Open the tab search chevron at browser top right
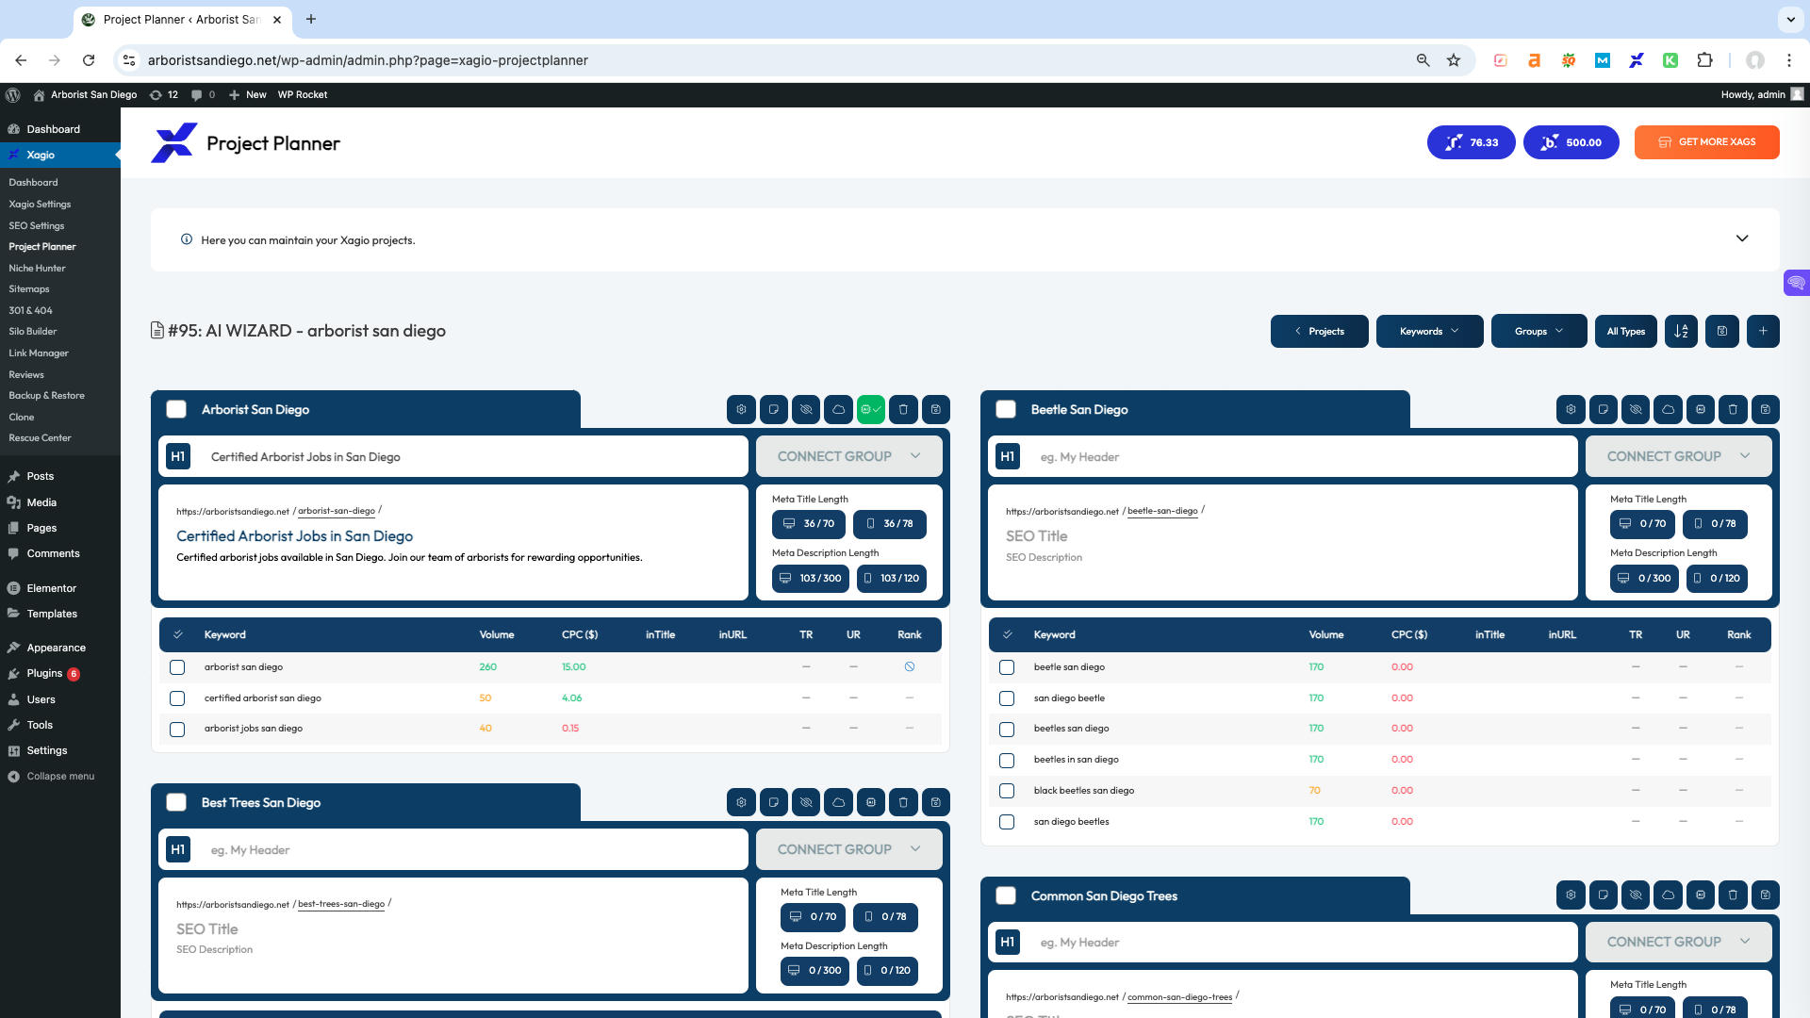This screenshot has width=1810, height=1018. point(1790,19)
